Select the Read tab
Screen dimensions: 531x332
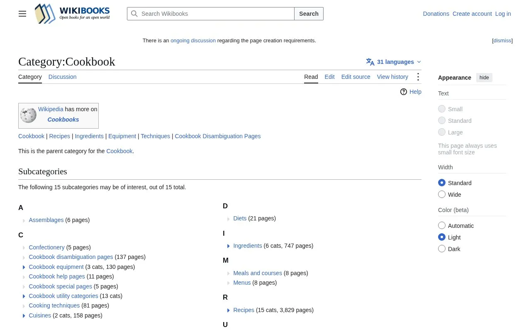tap(311, 77)
